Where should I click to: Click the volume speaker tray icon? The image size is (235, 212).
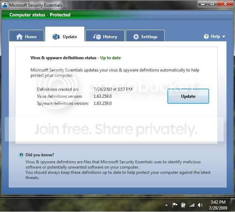tap(200, 205)
